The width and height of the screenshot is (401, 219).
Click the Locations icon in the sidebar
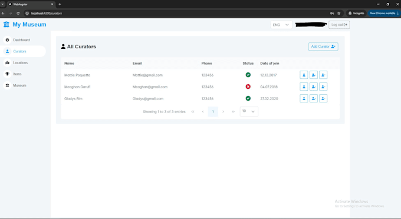tap(8, 62)
